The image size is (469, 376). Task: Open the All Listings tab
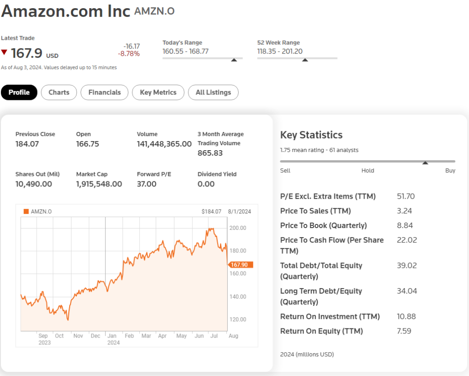213,93
